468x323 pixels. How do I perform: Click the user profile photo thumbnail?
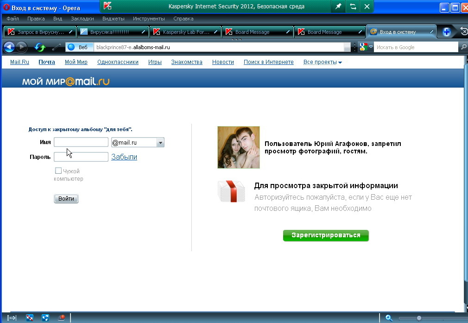pyautogui.click(x=239, y=147)
